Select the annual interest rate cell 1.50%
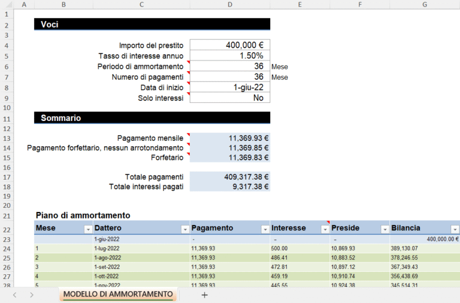Image resolution: width=460 pixels, height=303 pixels. click(x=230, y=56)
